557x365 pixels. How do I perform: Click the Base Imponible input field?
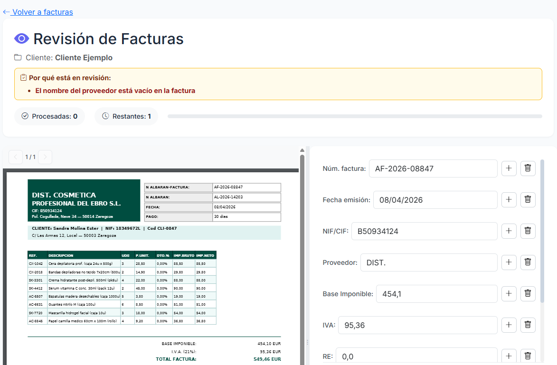(436, 294)
